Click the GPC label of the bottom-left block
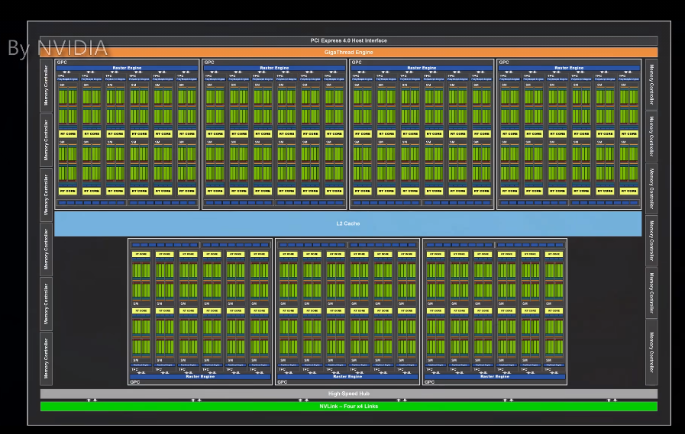This screenshot has width=685, height=434. pos(135,382)
